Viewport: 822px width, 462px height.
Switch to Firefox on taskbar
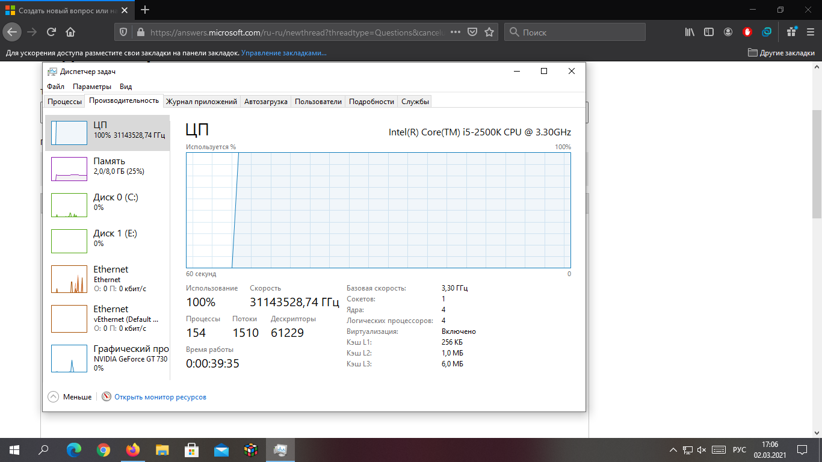click(x=132, y=450)
